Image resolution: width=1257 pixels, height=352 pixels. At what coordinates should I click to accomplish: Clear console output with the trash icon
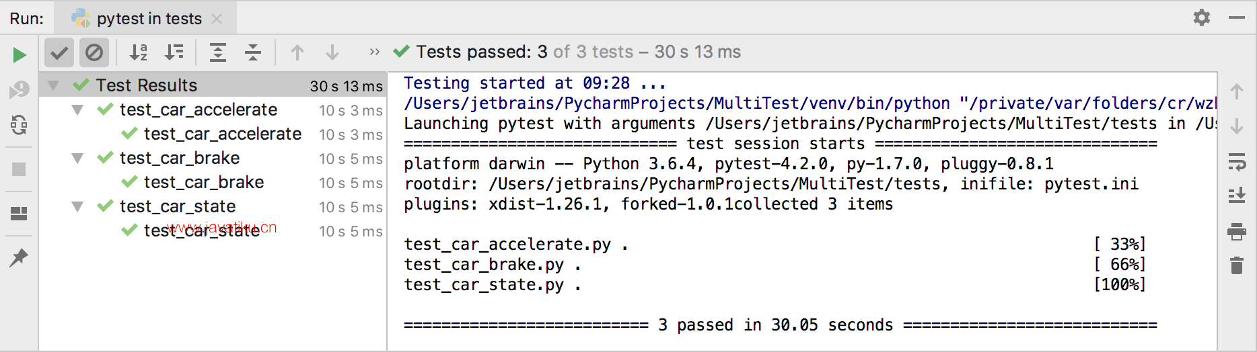tap(1237, 265)
